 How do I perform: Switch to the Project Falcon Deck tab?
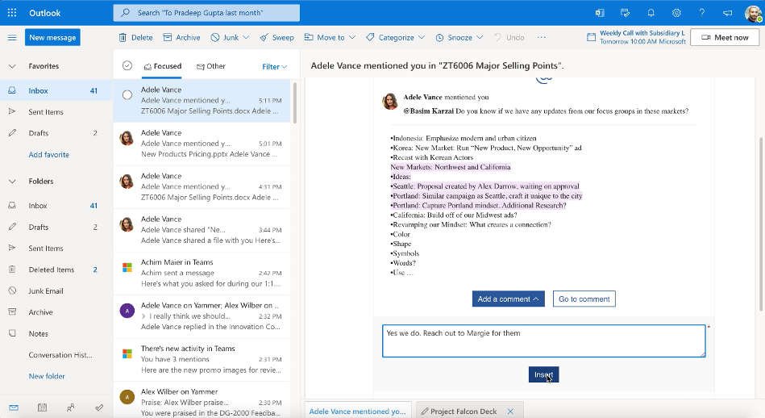463,411
